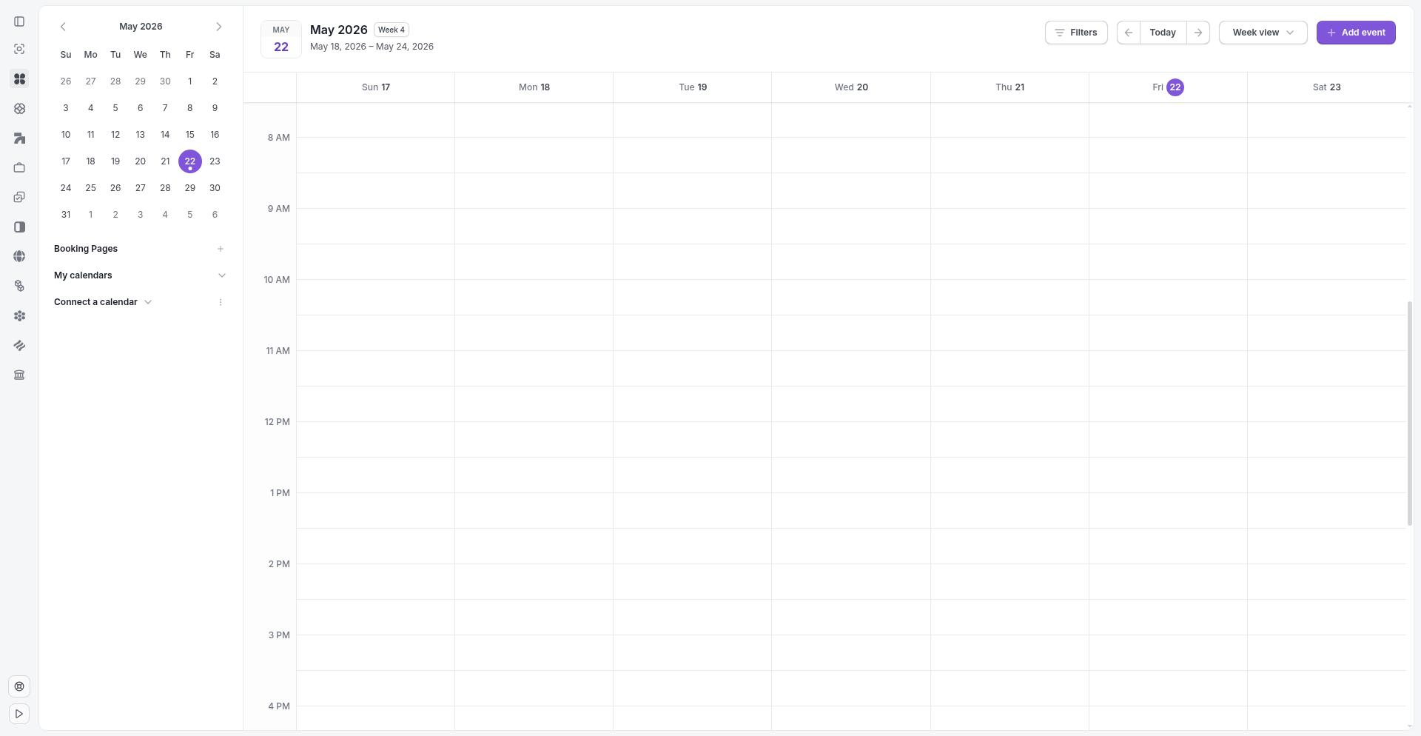Screen dimensions: 1421x736
Task: Select Fri 22 column header
Action: pos(1168,87)
